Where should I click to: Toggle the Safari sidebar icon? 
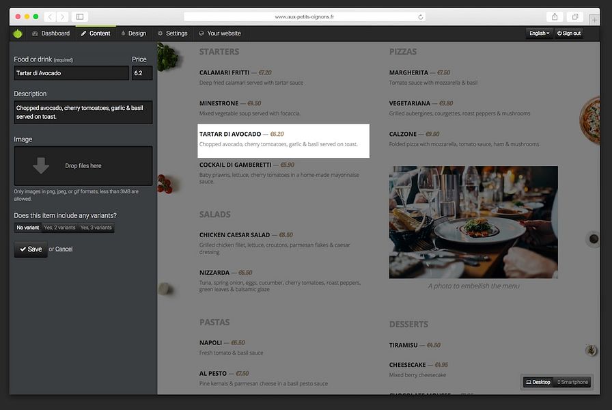[x=80, y=17]
